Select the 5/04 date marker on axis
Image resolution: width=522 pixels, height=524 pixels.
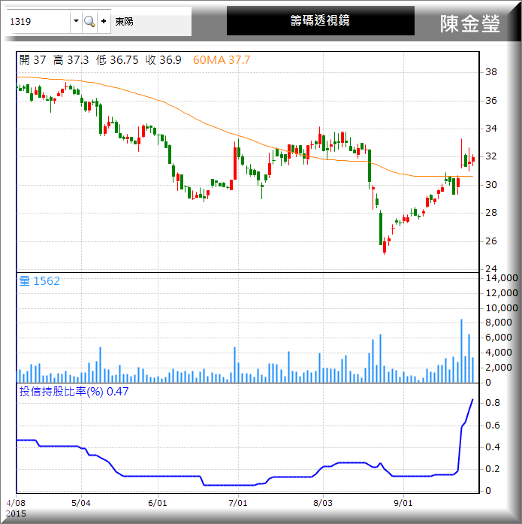point(80,502)
